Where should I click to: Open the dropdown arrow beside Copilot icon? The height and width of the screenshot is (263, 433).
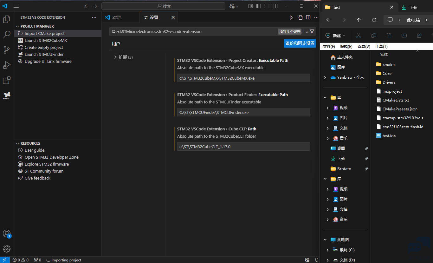click(237, 6)
